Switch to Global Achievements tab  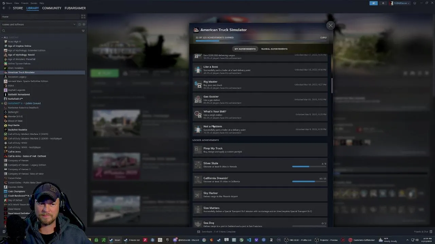tap(274, 49)
